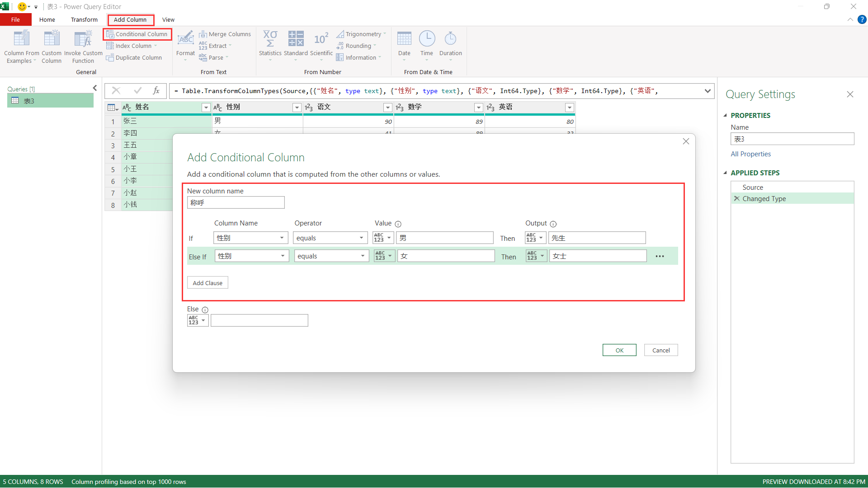Open the Statistics number tool
This screenshot has height=488, width=868.
pyautogui.click(x=270, y=39)
